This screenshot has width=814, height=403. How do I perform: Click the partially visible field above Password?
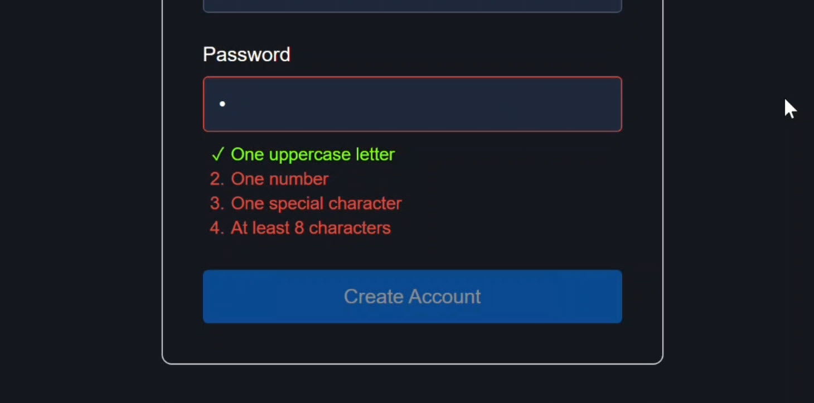[412, 4]
